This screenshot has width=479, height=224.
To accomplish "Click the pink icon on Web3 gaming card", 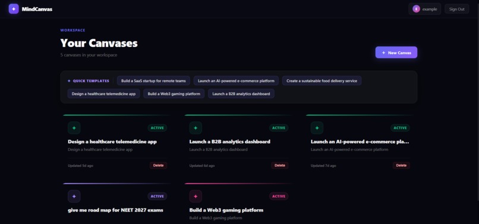I will coord(196,196).
